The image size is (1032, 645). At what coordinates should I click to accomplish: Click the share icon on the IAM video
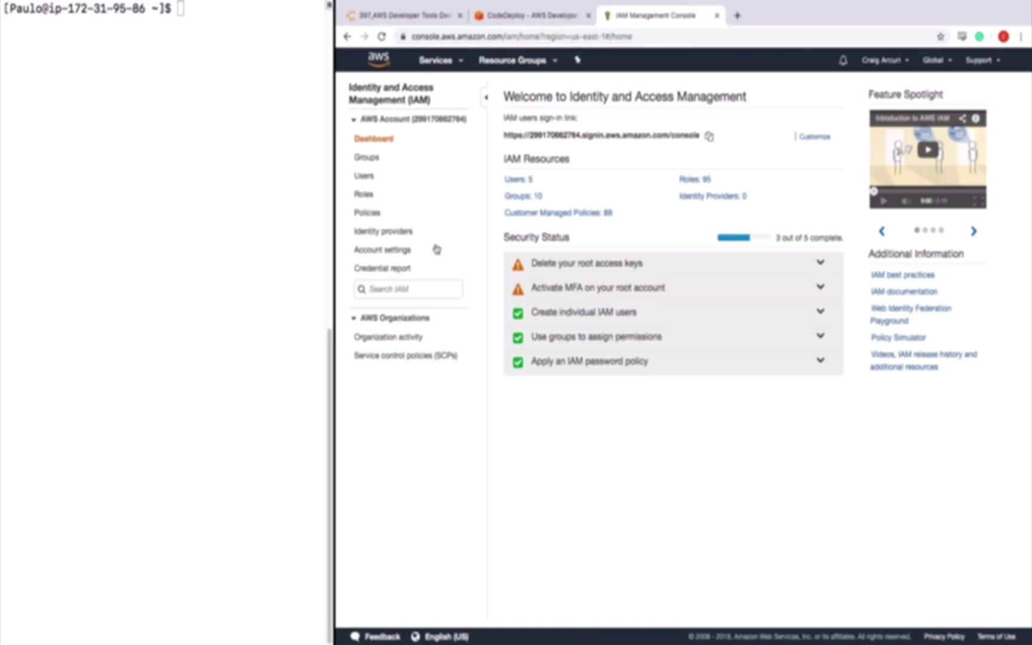962,118
